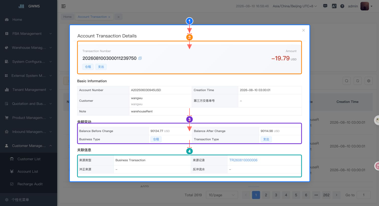
Task: Open Account List submenu item
Action: (29, 171)
